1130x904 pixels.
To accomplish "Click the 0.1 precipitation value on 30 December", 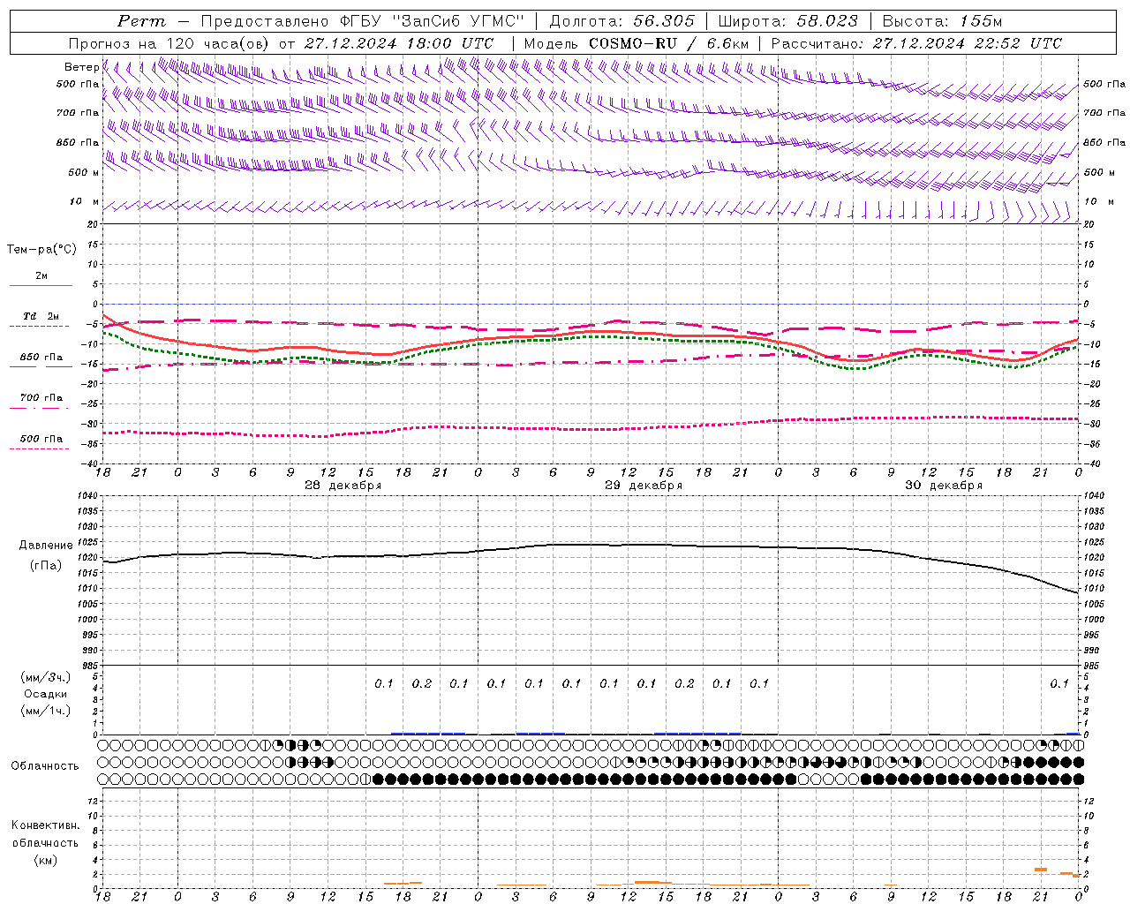I will click(x=1059, y=683).
